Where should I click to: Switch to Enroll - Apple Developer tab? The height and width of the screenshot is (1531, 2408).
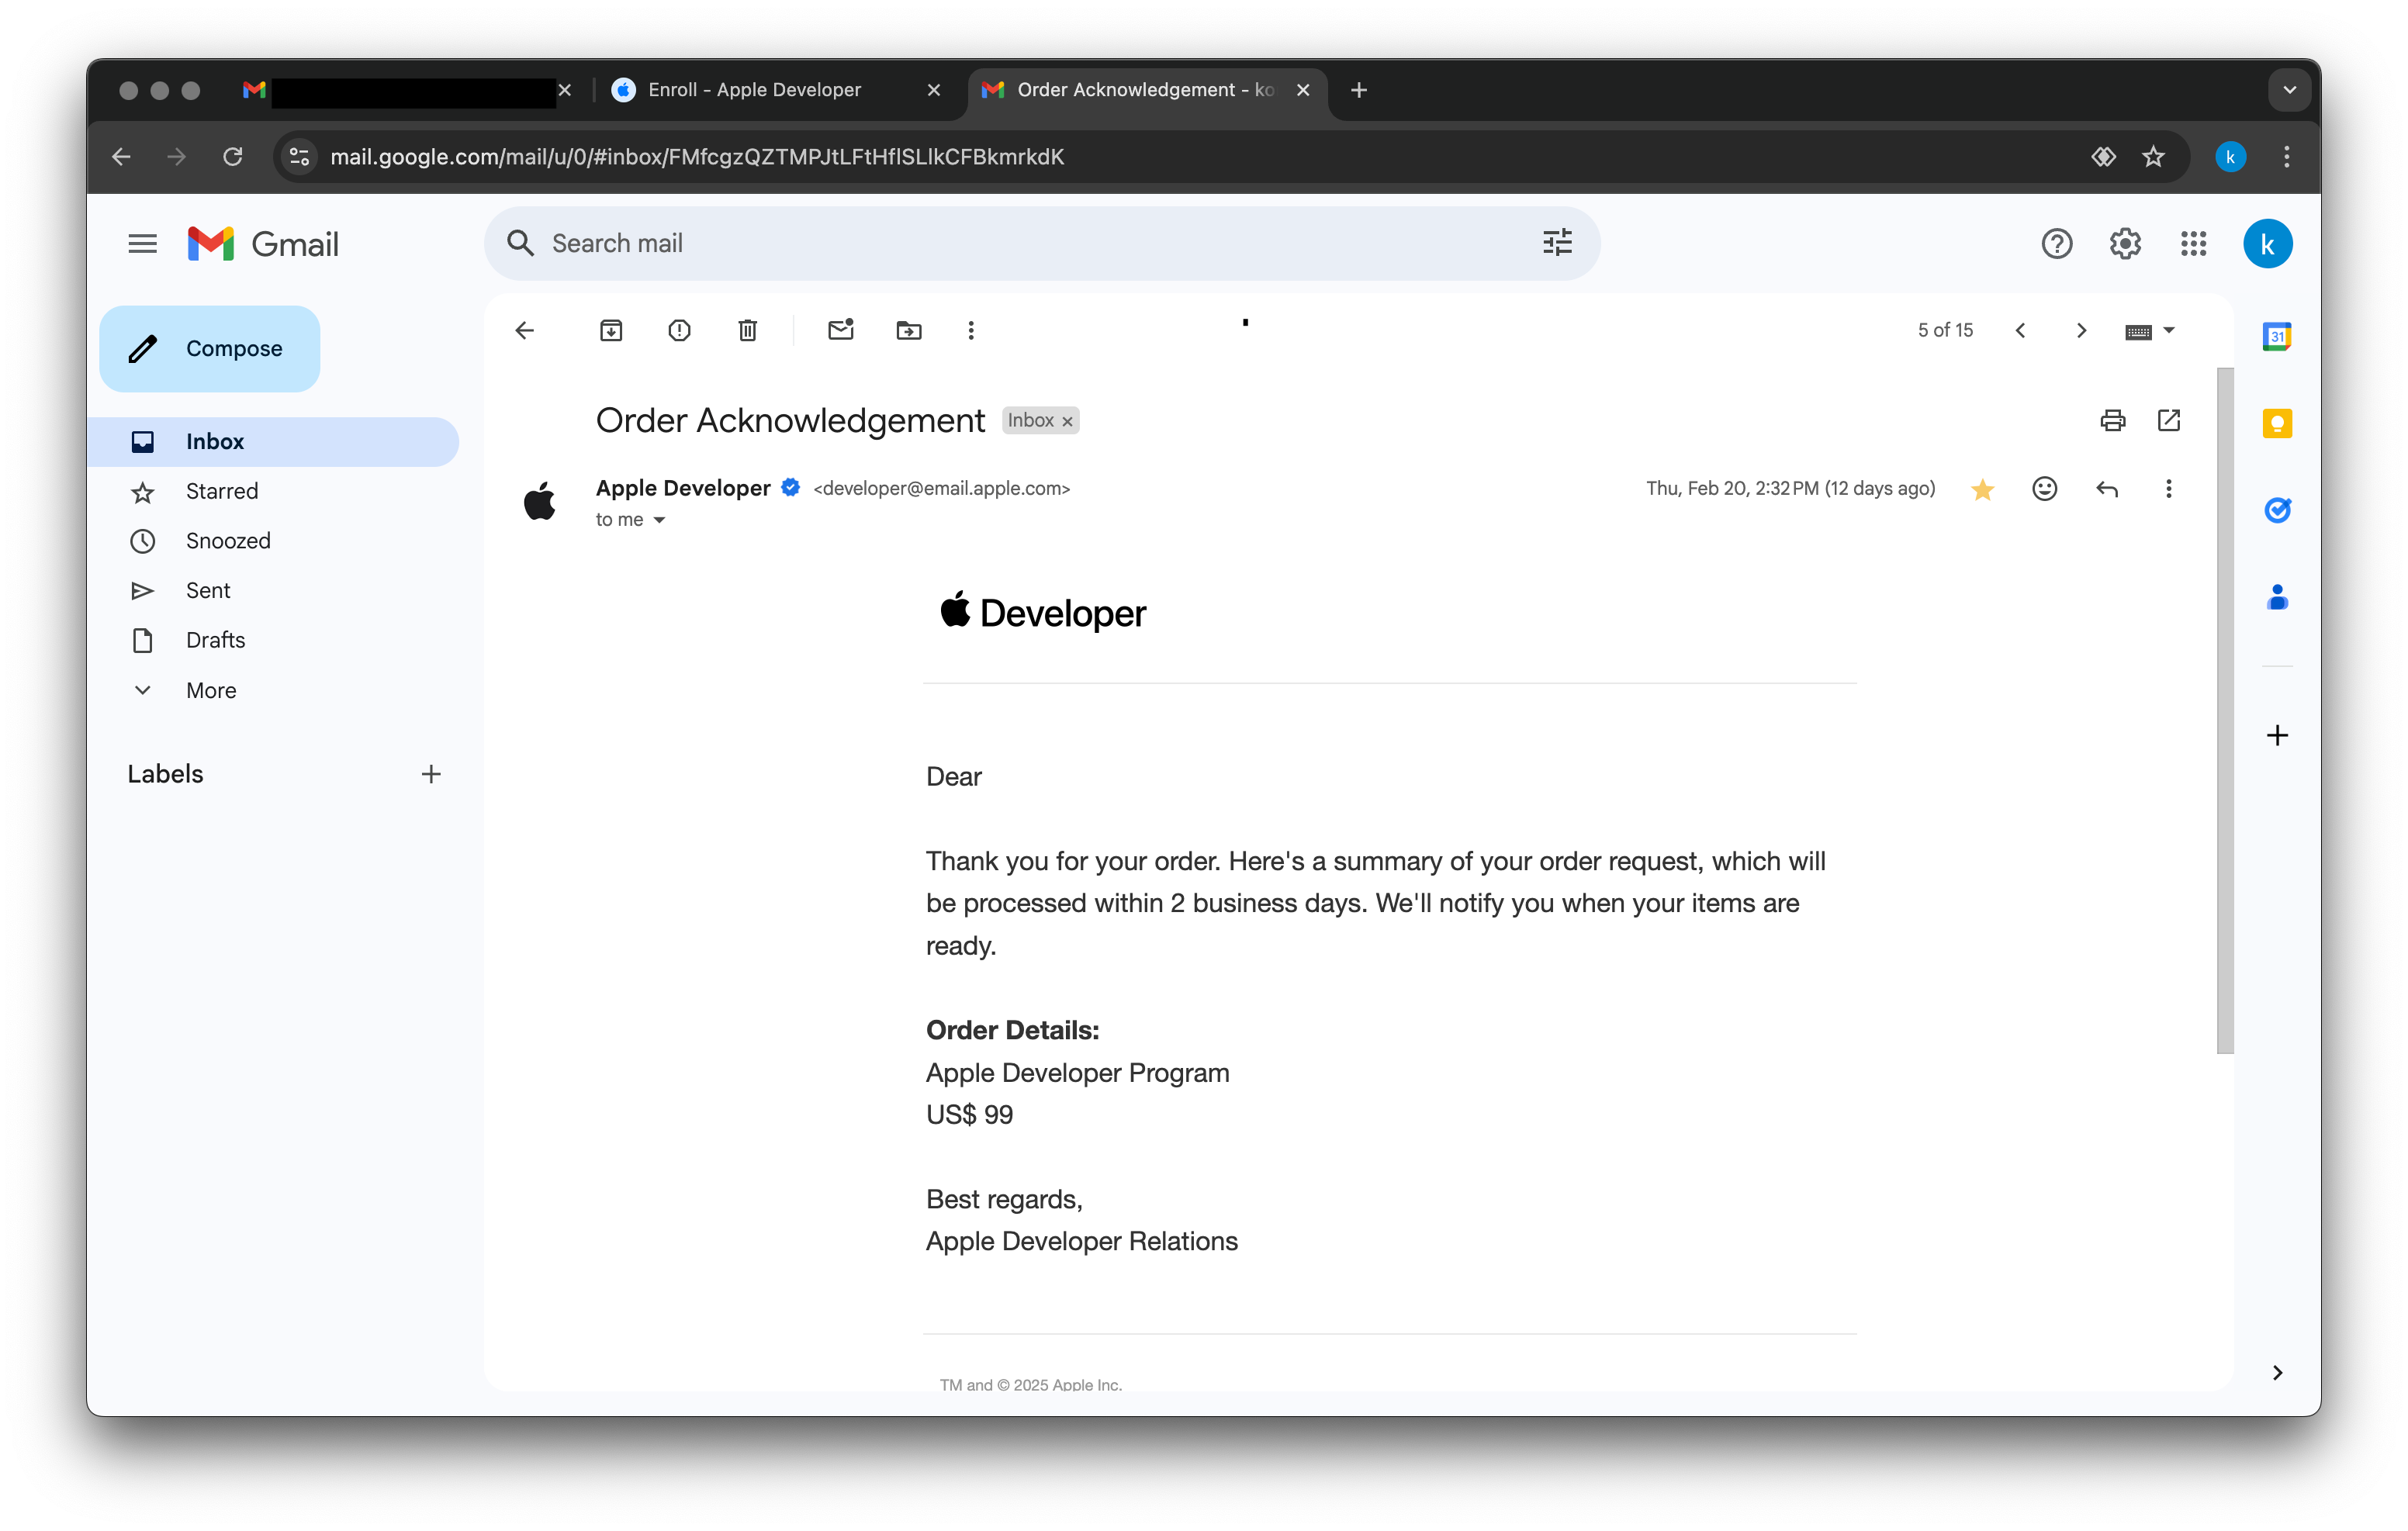[x=754, y=90]
